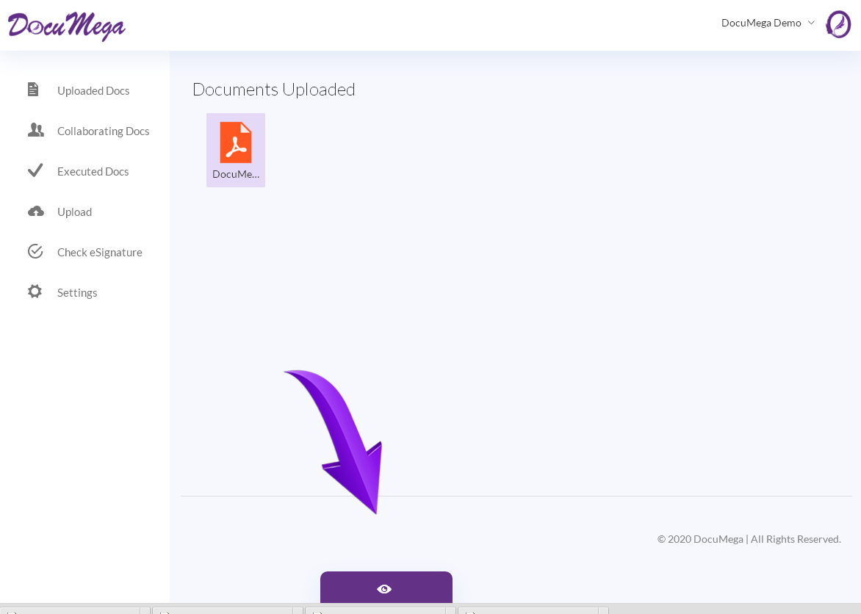Click the Check eSignature circle-check icon
Screen dimensions: 861x614
tap(35, 251)
